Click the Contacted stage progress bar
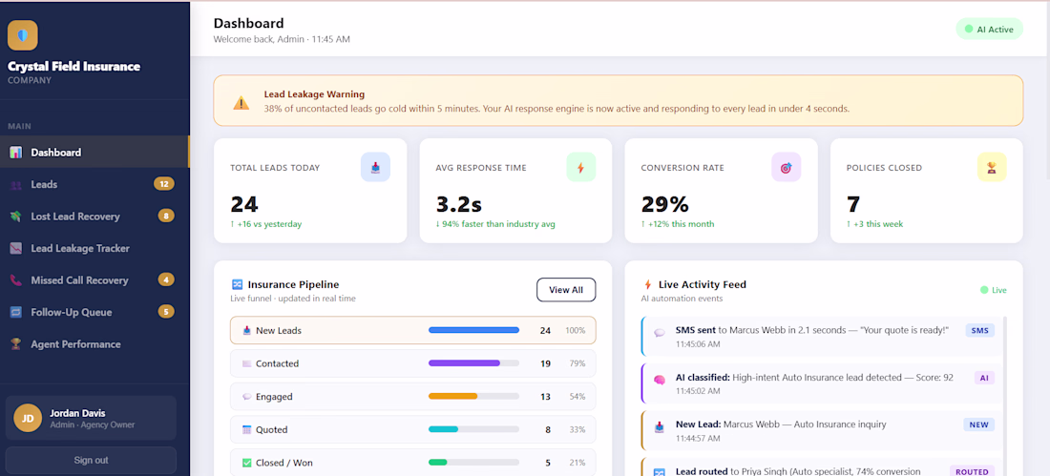The image size is (1050, 476). coord(473,363)
